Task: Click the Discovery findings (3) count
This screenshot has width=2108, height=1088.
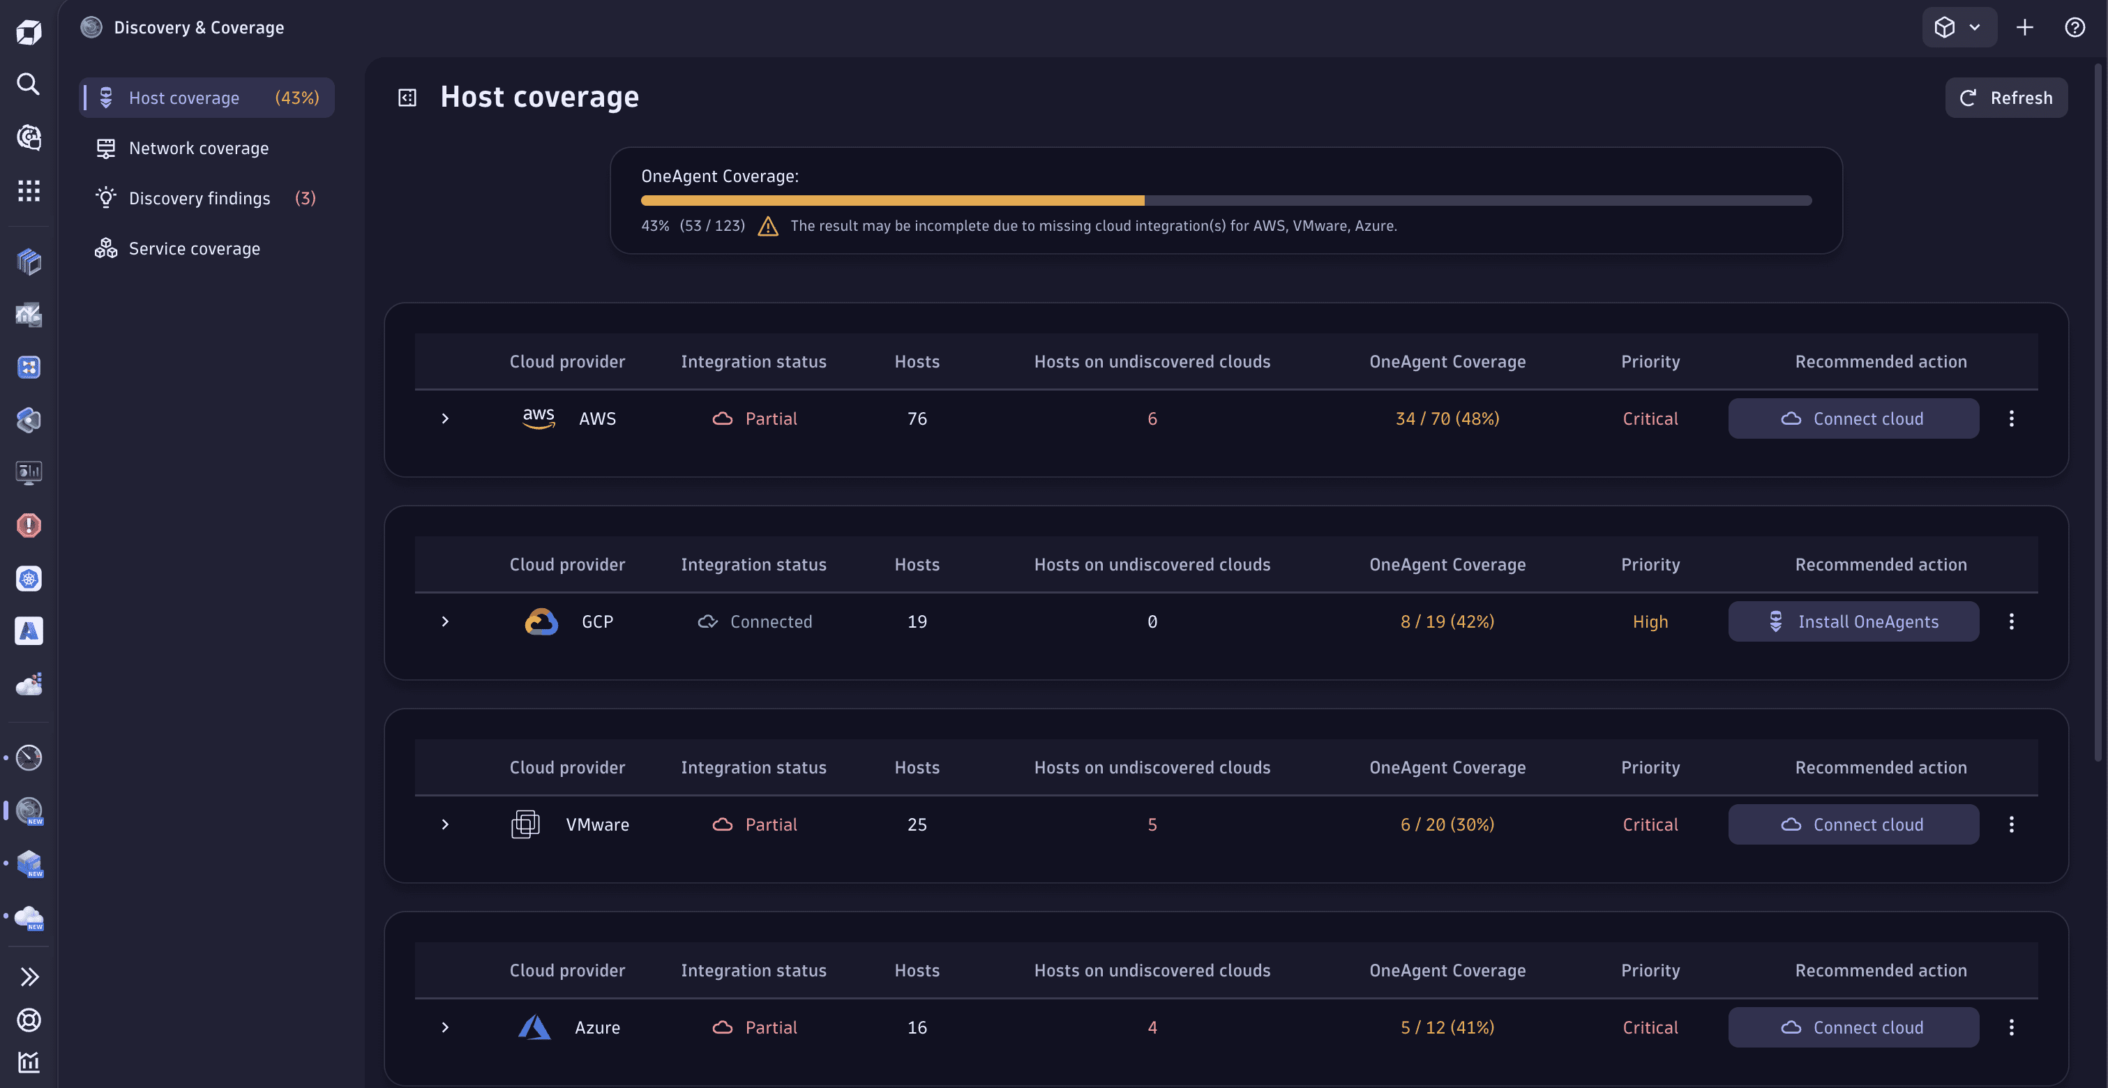Action: [306, 198]
